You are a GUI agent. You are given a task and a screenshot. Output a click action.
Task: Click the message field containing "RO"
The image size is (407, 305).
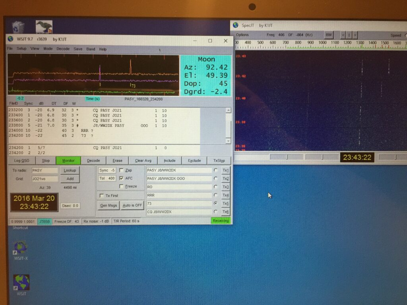coord(179,187)
